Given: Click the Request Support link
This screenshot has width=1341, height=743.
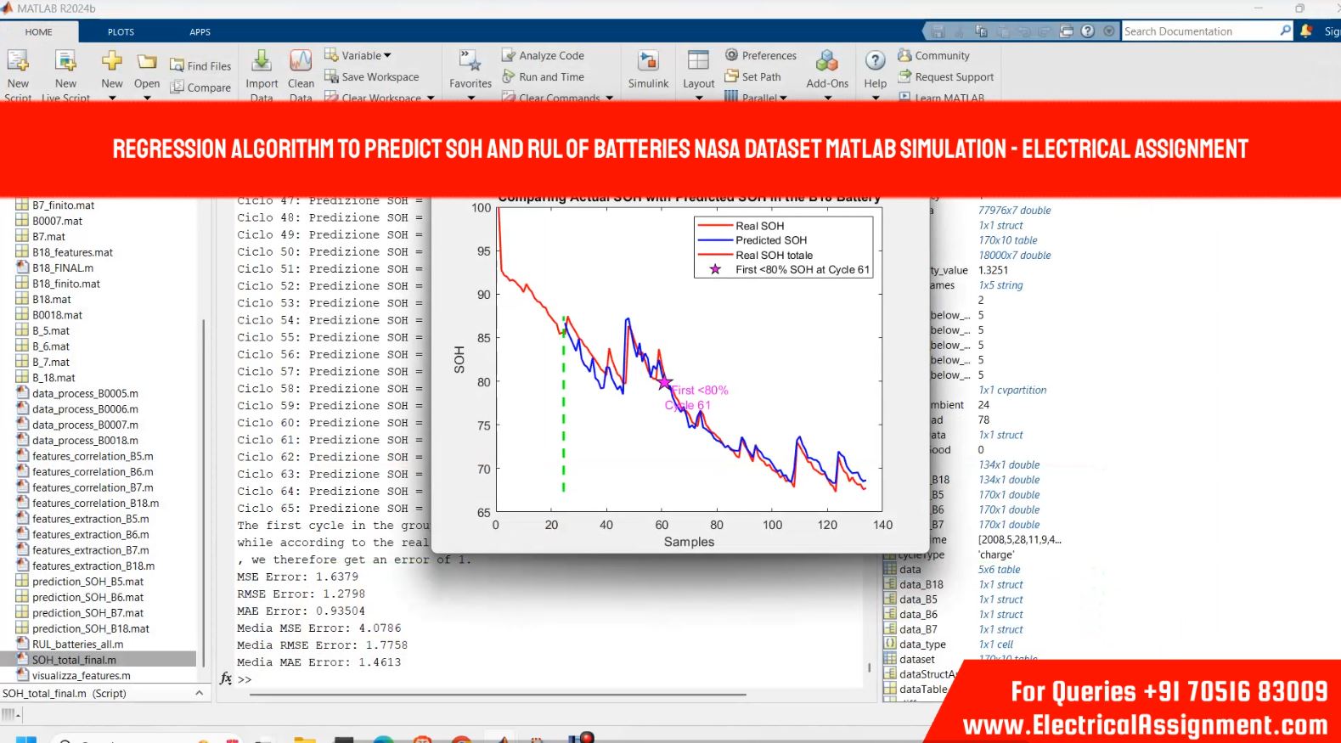Looking at the screenshot, I should click(x=954, y=76).
